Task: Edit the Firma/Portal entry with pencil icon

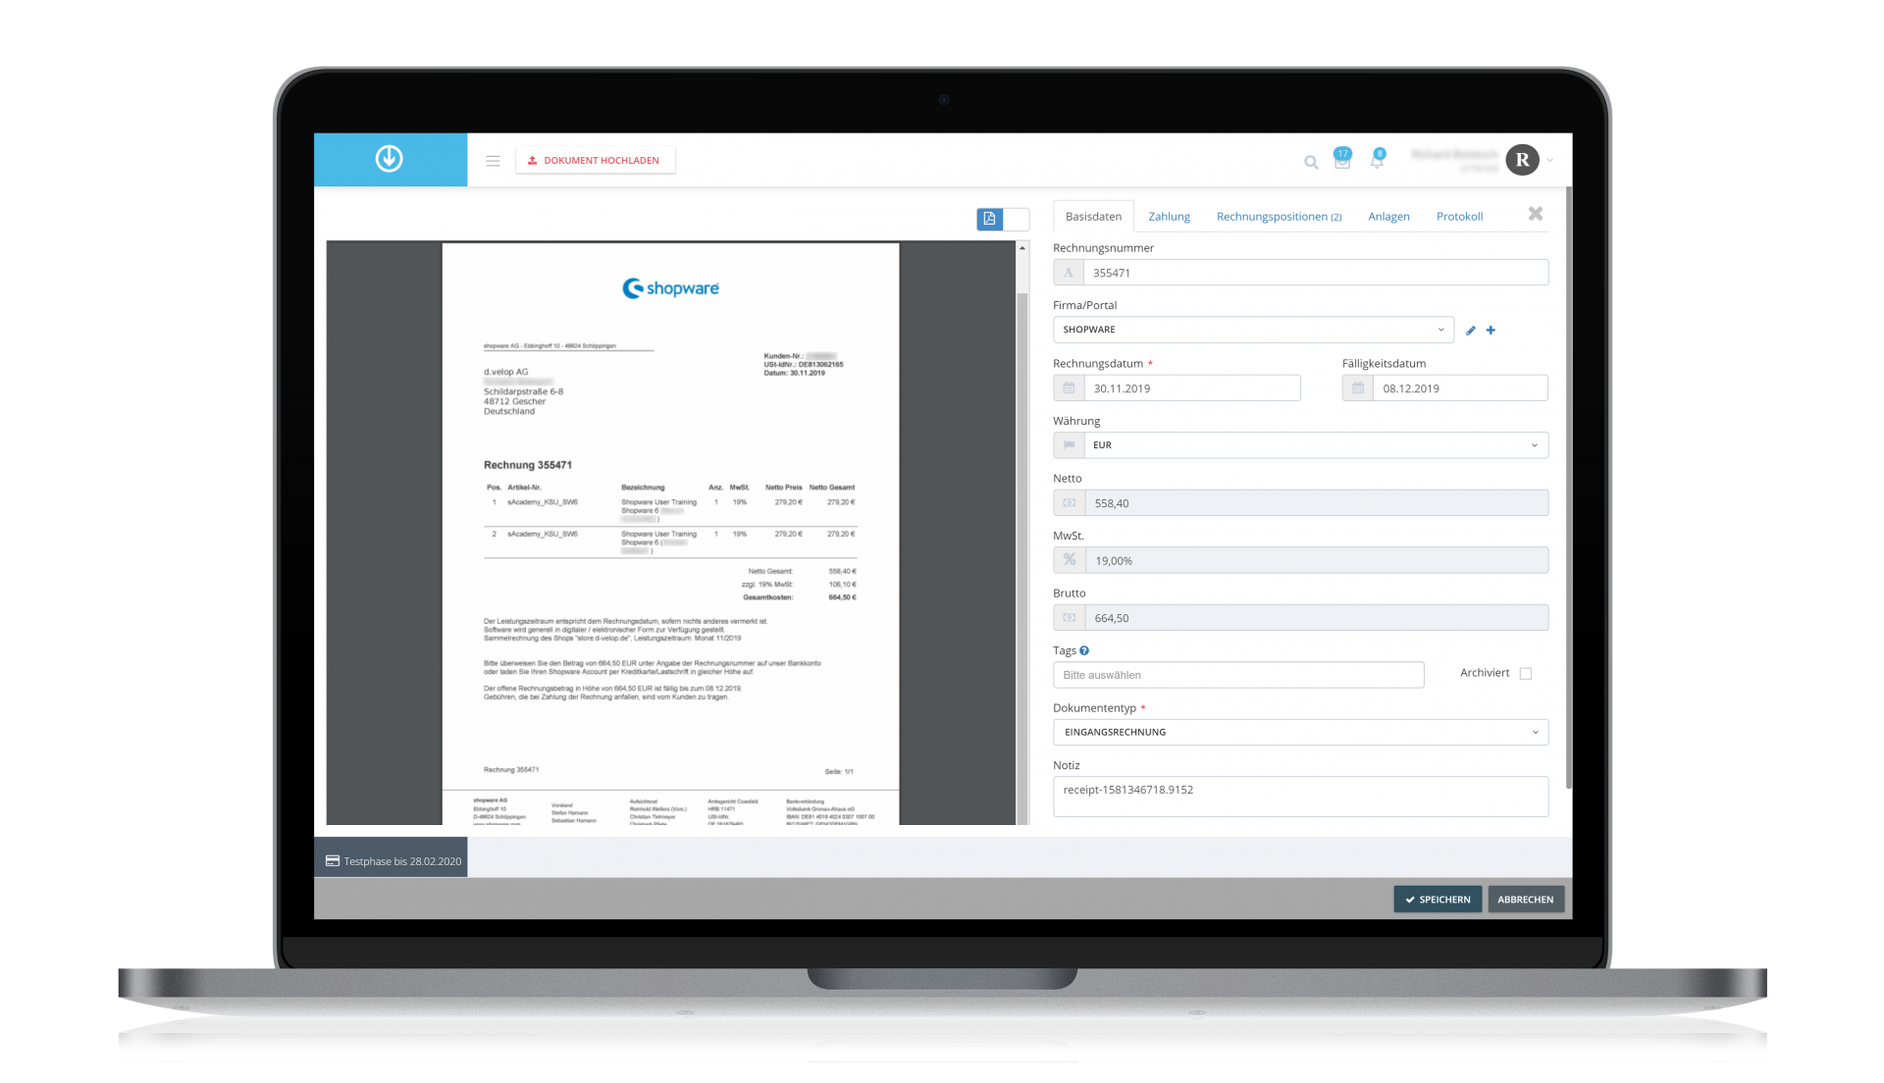Action: tap(1470, 331)
